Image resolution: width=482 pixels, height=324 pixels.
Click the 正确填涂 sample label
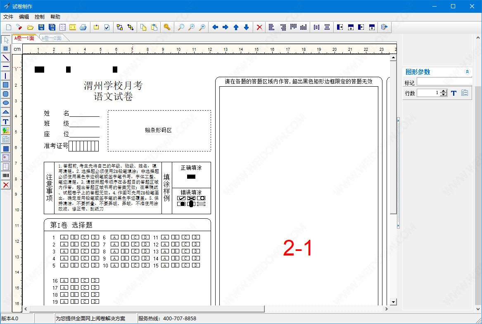[191, 168]
